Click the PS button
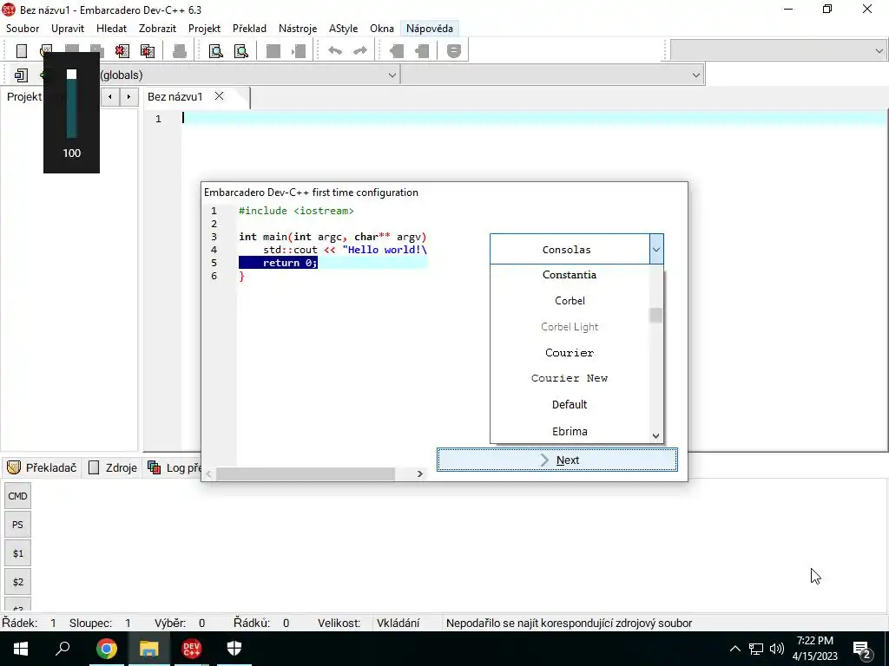Viewport: 889px width, 666px height. click(x=17, y=525)
